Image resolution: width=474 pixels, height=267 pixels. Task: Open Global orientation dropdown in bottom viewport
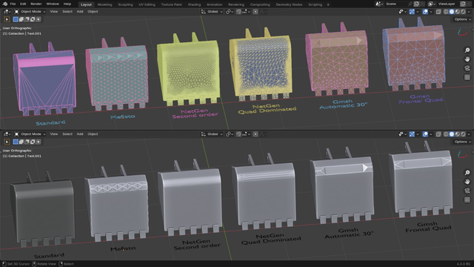point(212,133)
